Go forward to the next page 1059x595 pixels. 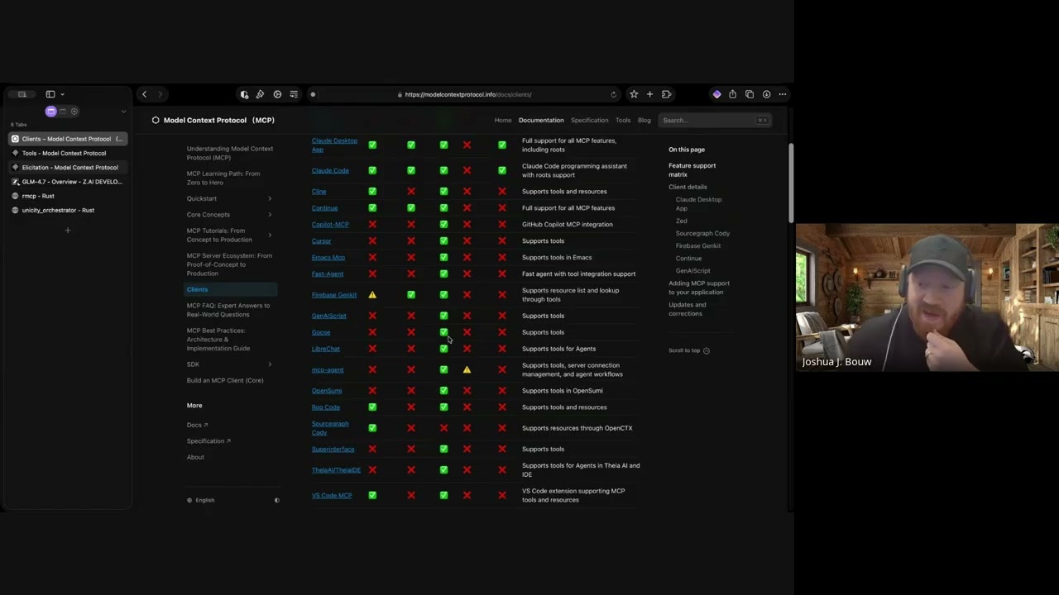[161, 94]
